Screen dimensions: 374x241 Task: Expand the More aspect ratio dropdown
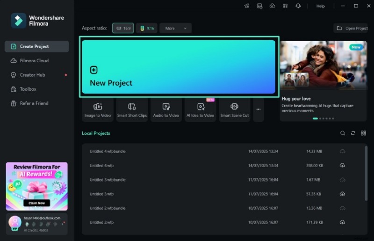coord(175,29)
